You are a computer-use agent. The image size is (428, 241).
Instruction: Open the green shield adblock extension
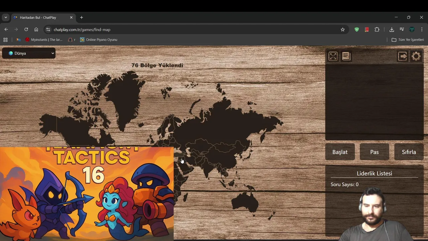pos(357,29)
